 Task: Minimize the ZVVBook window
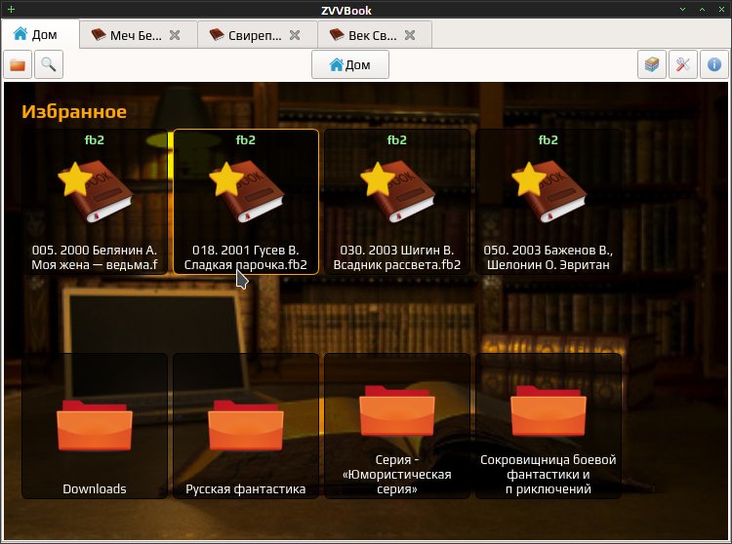tap(682, 10)
